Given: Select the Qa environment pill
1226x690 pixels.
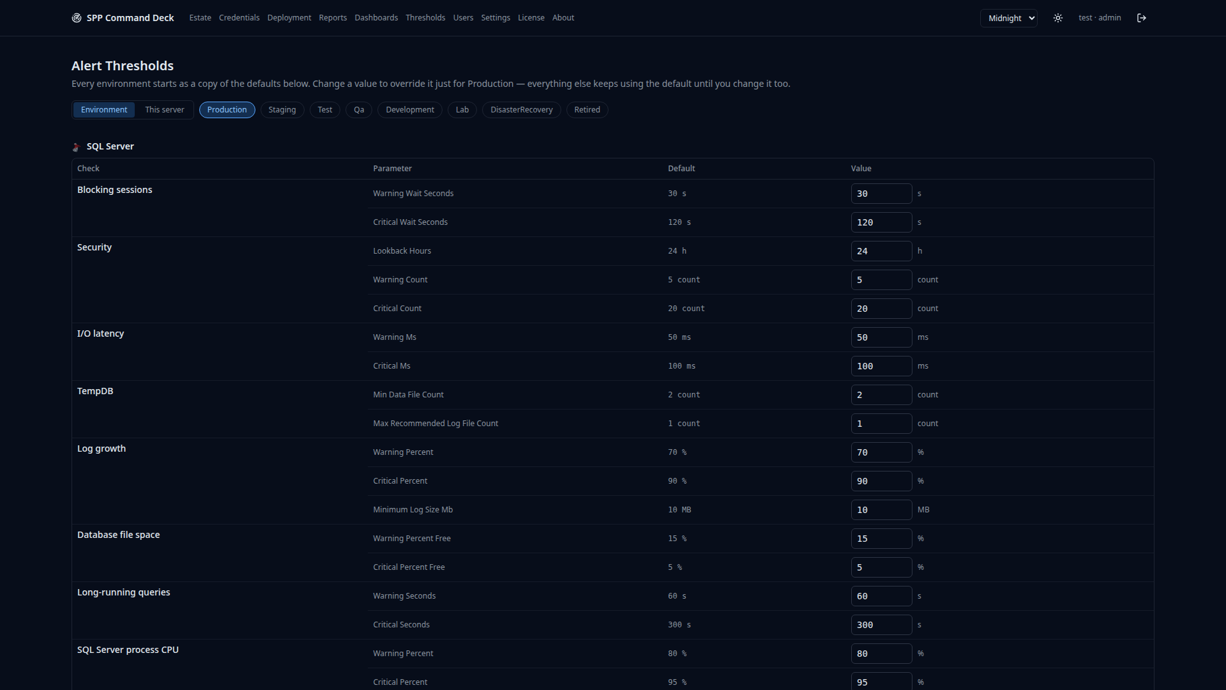Looking at the screenshot, I should coord(359,110).
